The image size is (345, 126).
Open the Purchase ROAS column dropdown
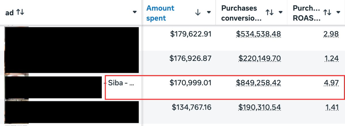click(x=338, y=12)
